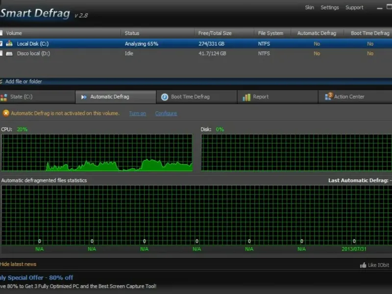Click the Disk usage graph

[296, 152]
